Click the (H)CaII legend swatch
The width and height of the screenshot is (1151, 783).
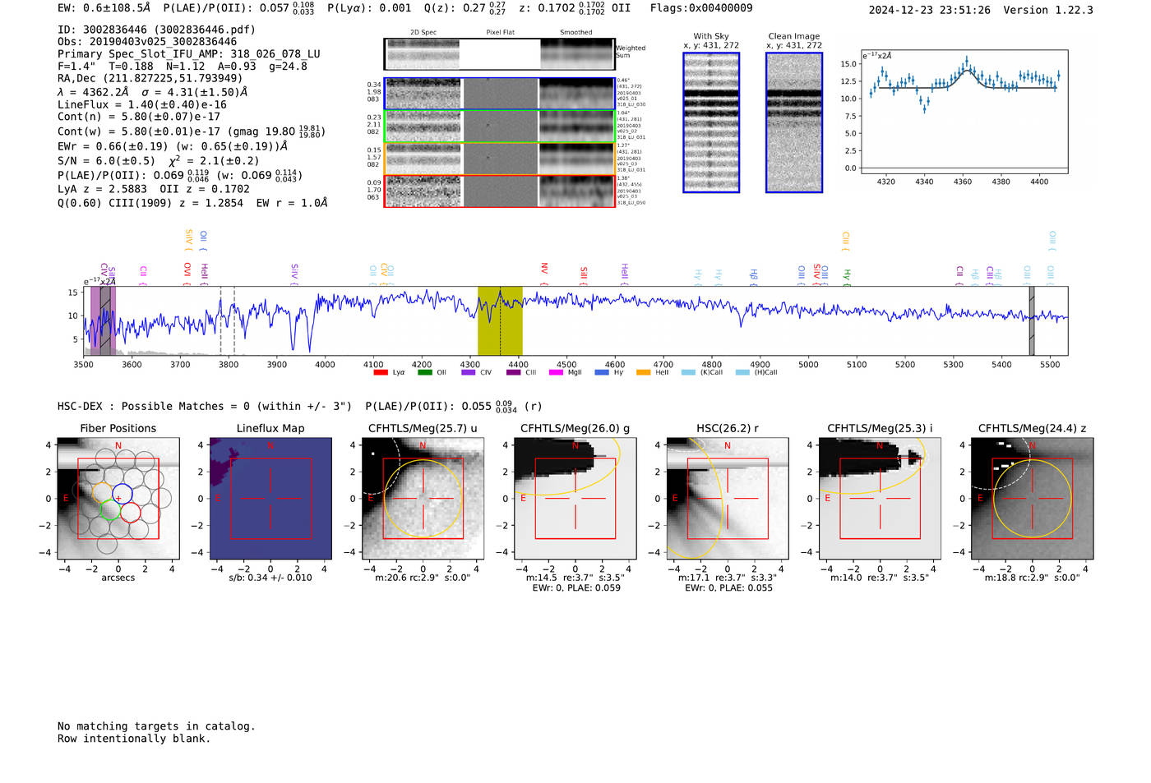pyautogui.click(x=742, y=372)
